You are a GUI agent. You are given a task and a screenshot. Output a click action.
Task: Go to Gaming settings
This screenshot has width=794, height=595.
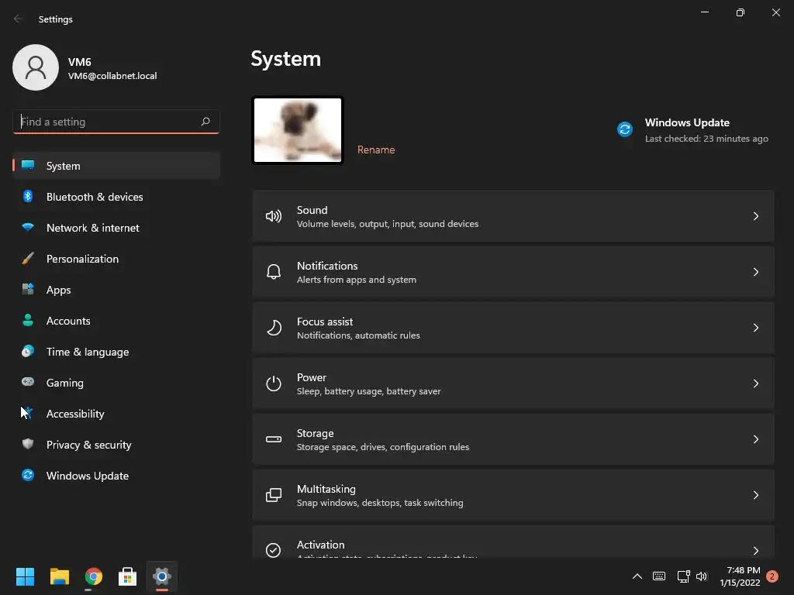(x=116, y=383)
